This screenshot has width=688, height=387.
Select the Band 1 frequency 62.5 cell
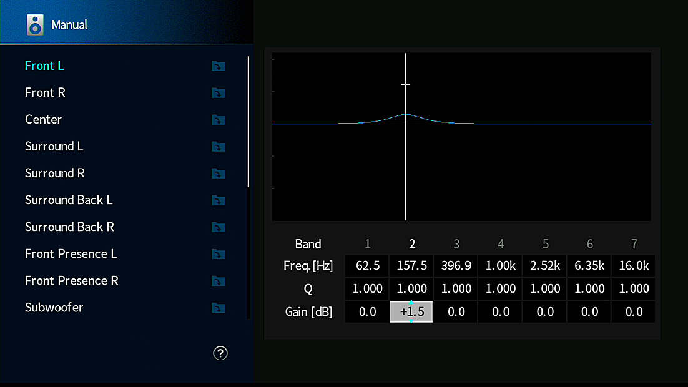368,266
